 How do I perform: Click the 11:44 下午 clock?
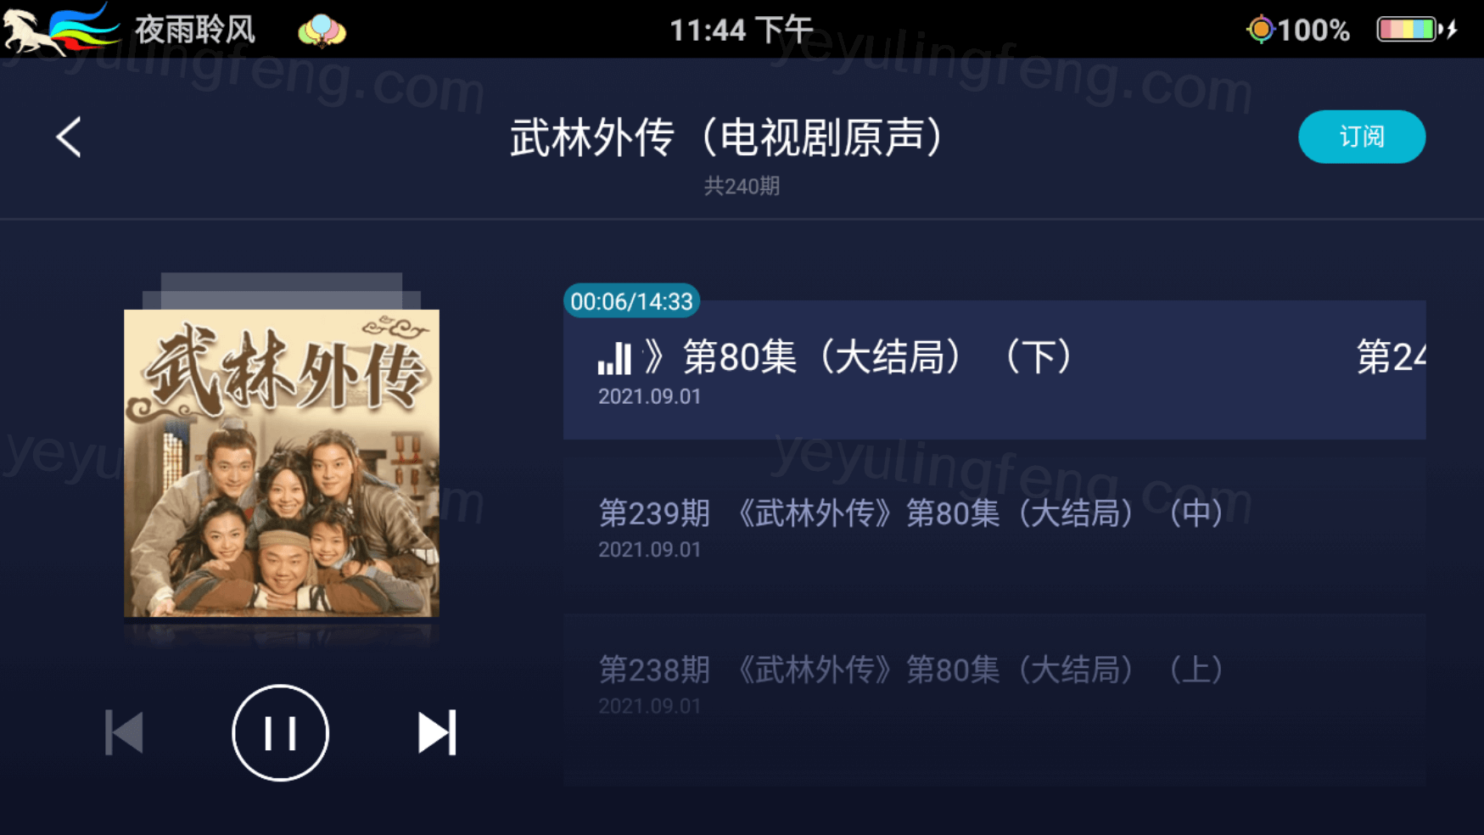(x=742, y=30)
